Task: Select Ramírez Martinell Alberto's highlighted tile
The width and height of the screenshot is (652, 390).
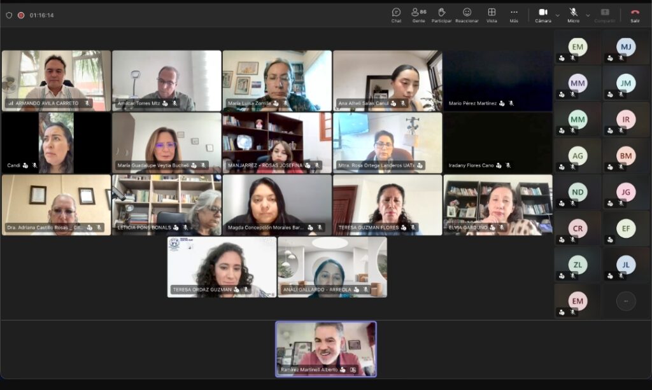Action: (x=326, y=349)
